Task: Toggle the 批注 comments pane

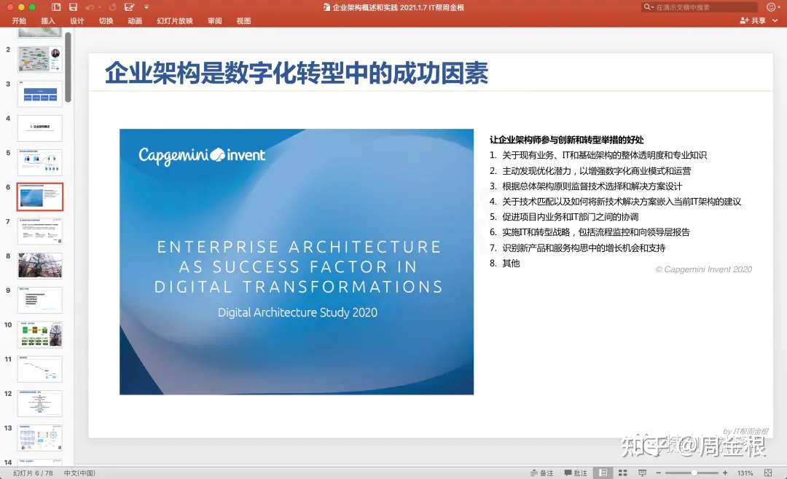Action: coord(575,473)
